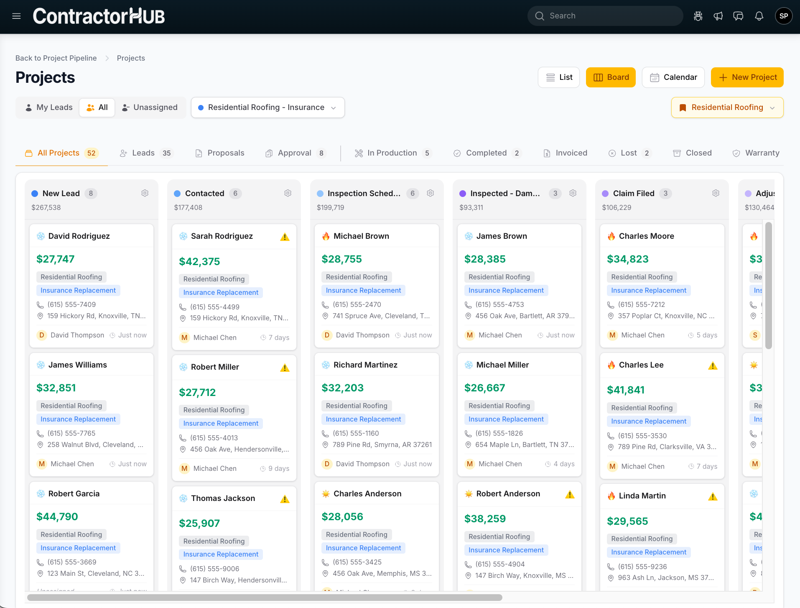Click the warning icon on Linda Martin's card
Viewport: 800px width, 608px height.
click(x=713, y=496)
